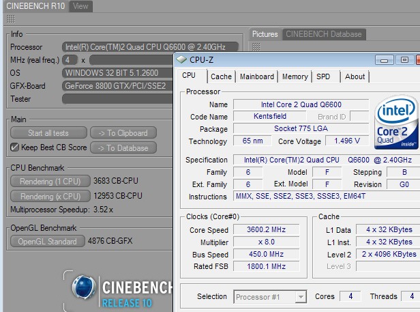Click the Bus Speed value 450.0 MHz

click(x=266, y=254)
